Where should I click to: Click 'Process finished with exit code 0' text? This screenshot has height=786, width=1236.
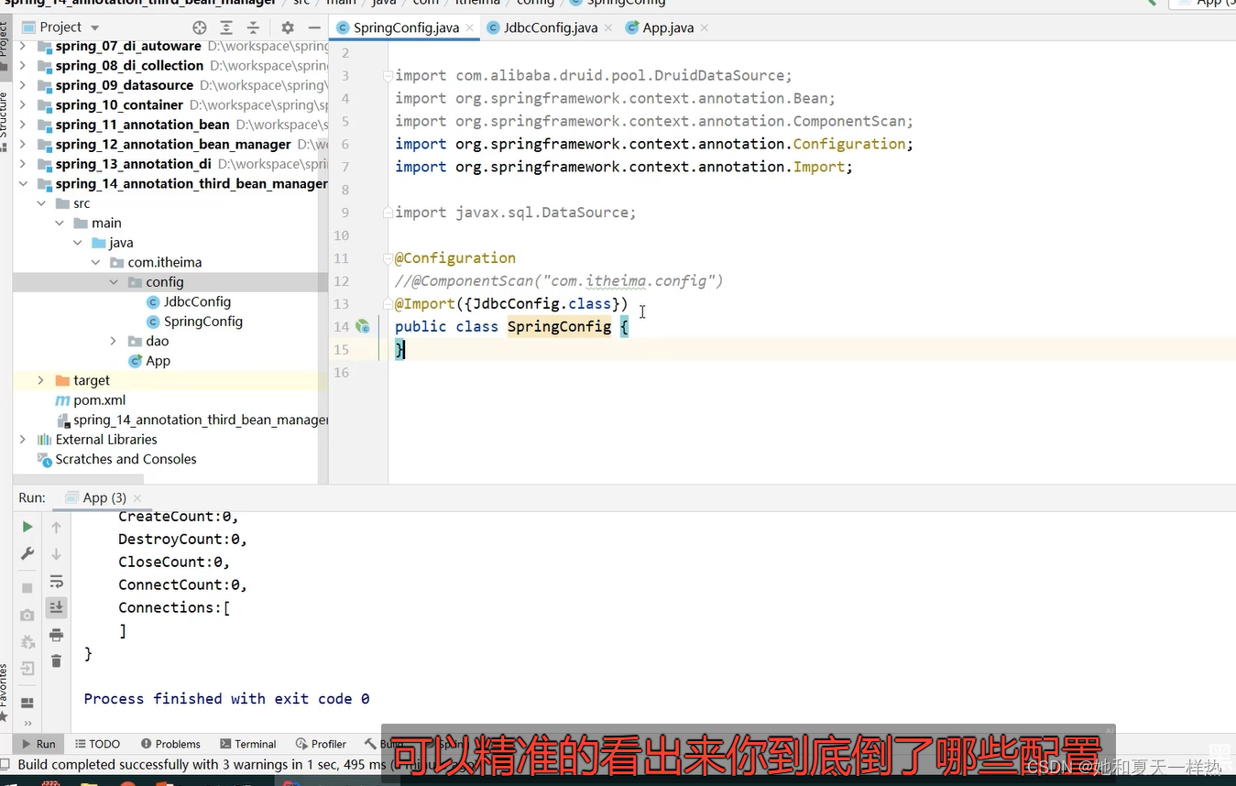(226, 698)
